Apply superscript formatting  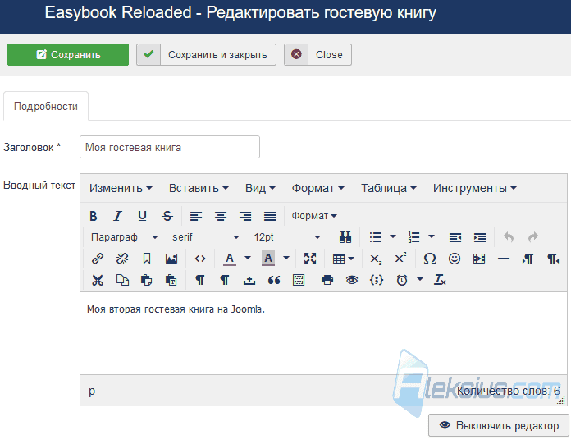pyautogui.click(x=400, y=259)
